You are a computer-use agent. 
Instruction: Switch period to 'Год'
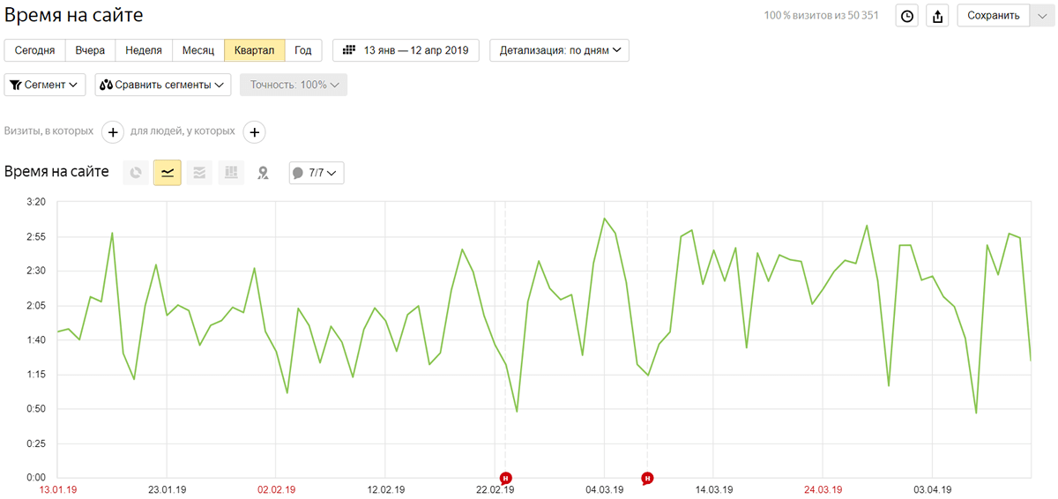tap(303, 50)
